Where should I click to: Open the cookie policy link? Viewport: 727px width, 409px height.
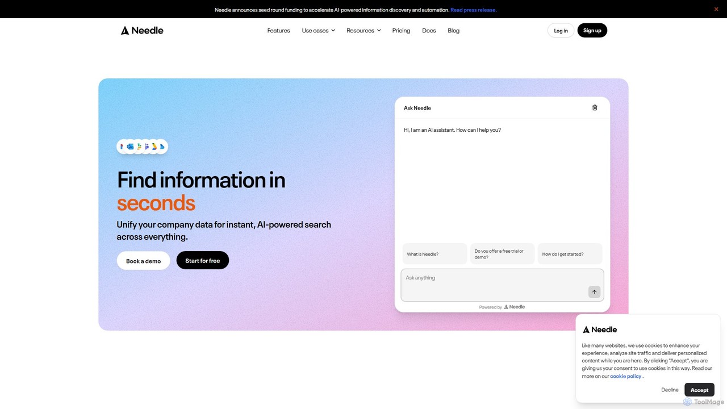[626, 376]
